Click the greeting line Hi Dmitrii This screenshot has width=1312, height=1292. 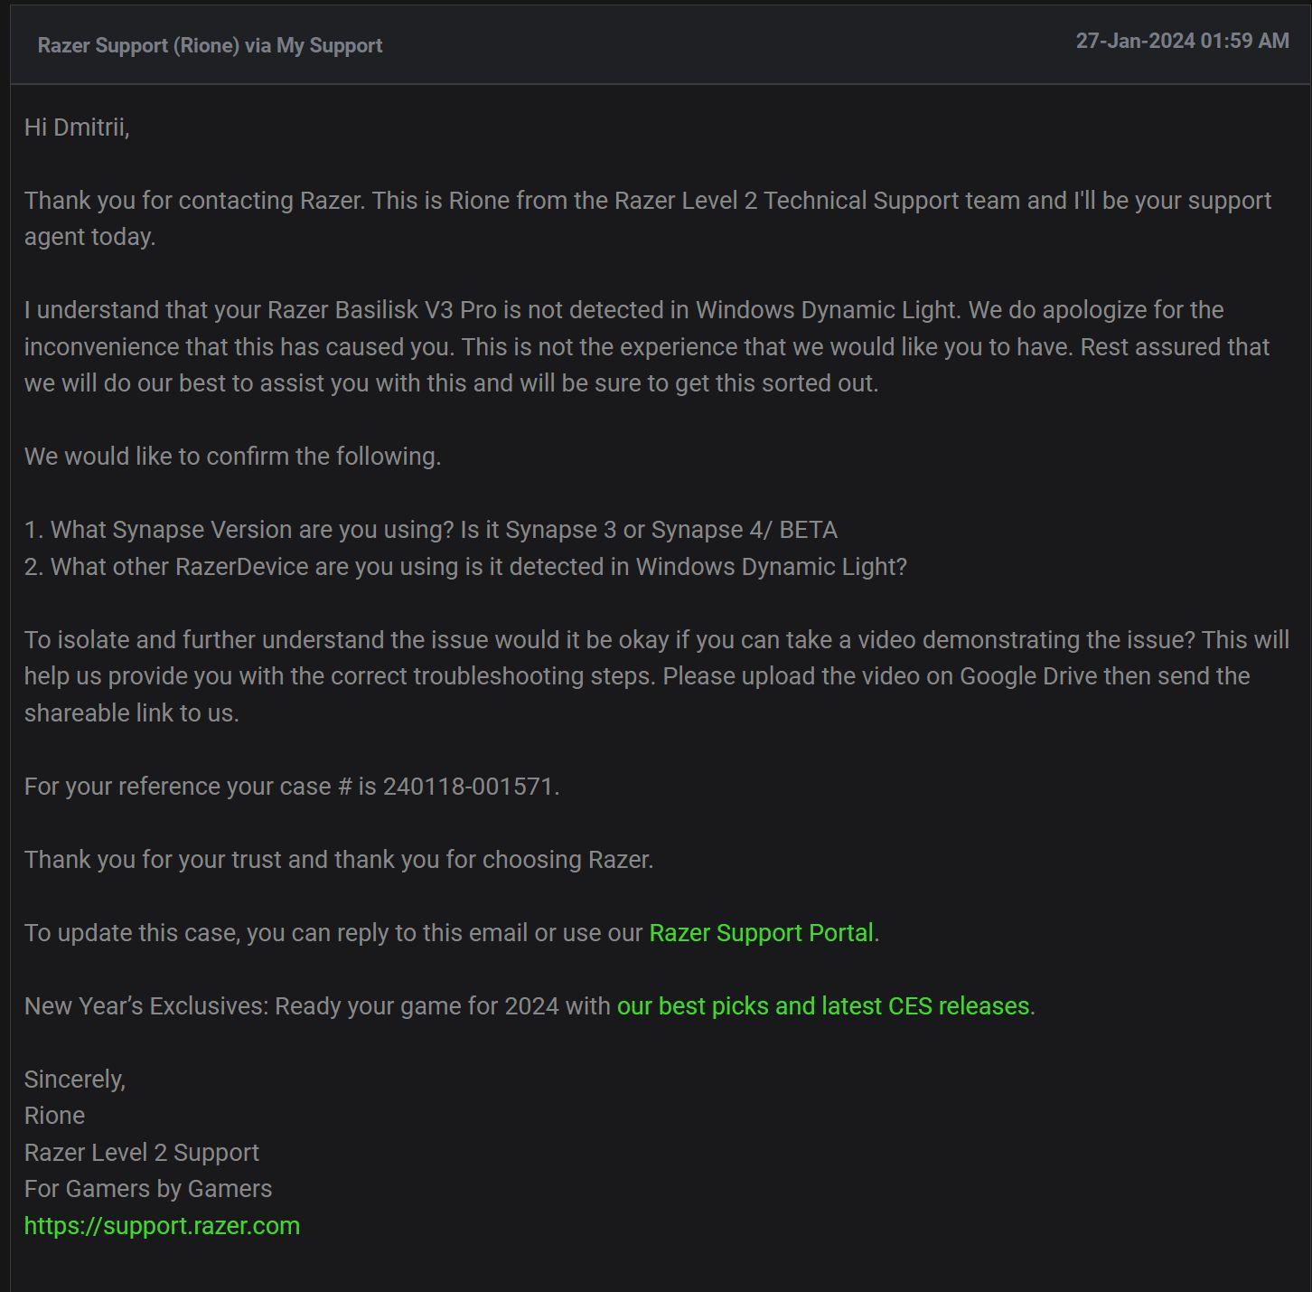77,127
